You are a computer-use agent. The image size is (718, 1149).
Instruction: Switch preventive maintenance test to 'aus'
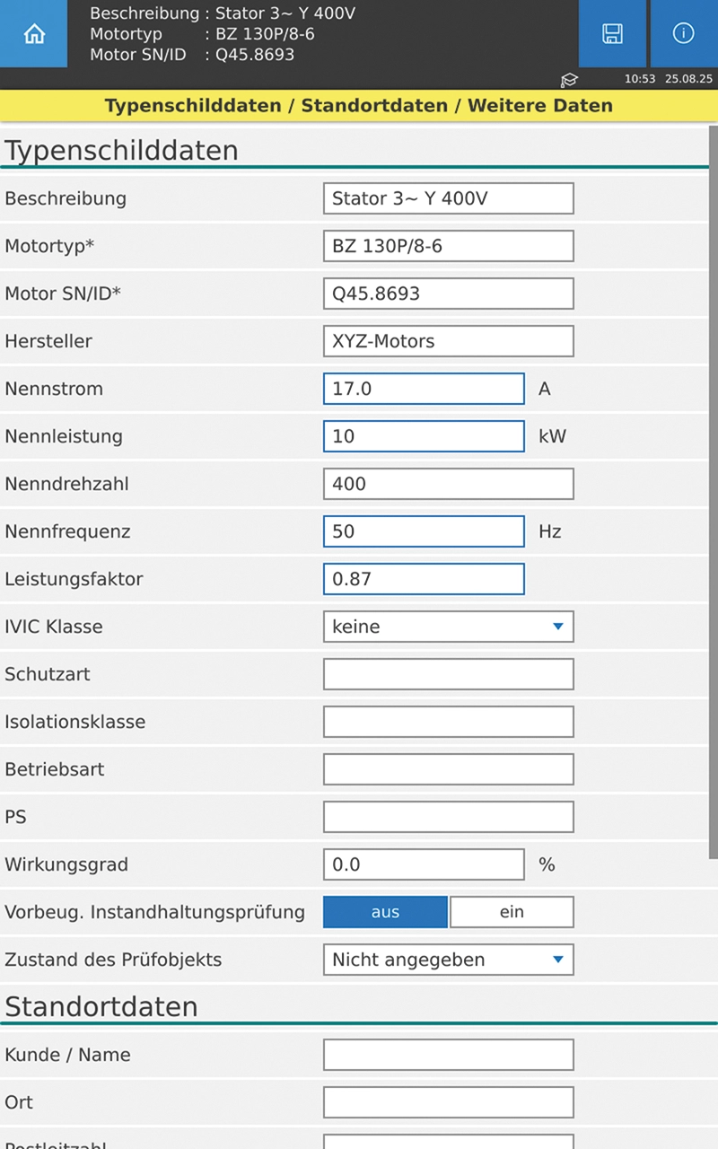click(x=385, y=912)
